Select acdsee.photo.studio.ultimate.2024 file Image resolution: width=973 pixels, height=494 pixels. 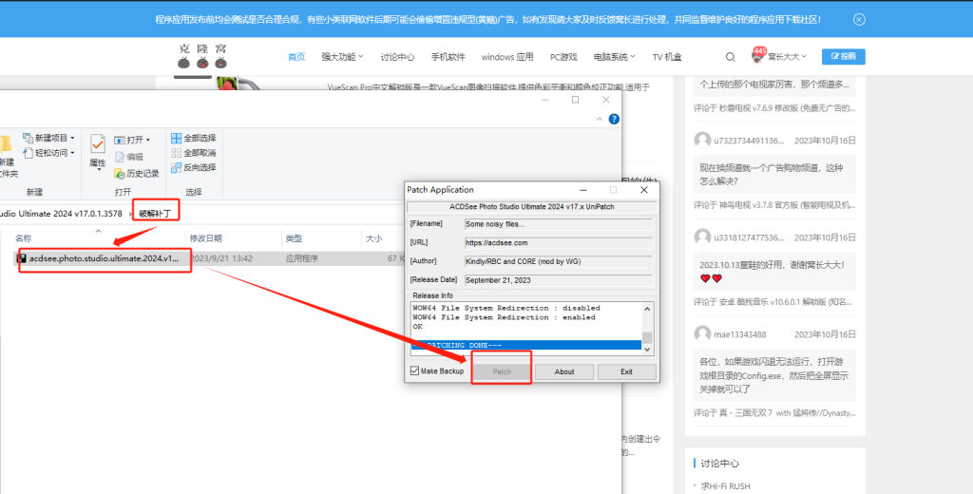click(x=104, y=258)
